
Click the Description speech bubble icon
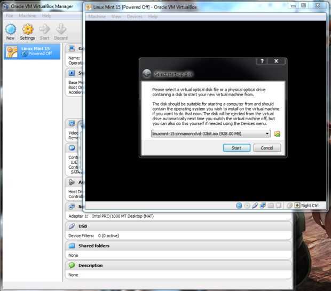(72, 265)
